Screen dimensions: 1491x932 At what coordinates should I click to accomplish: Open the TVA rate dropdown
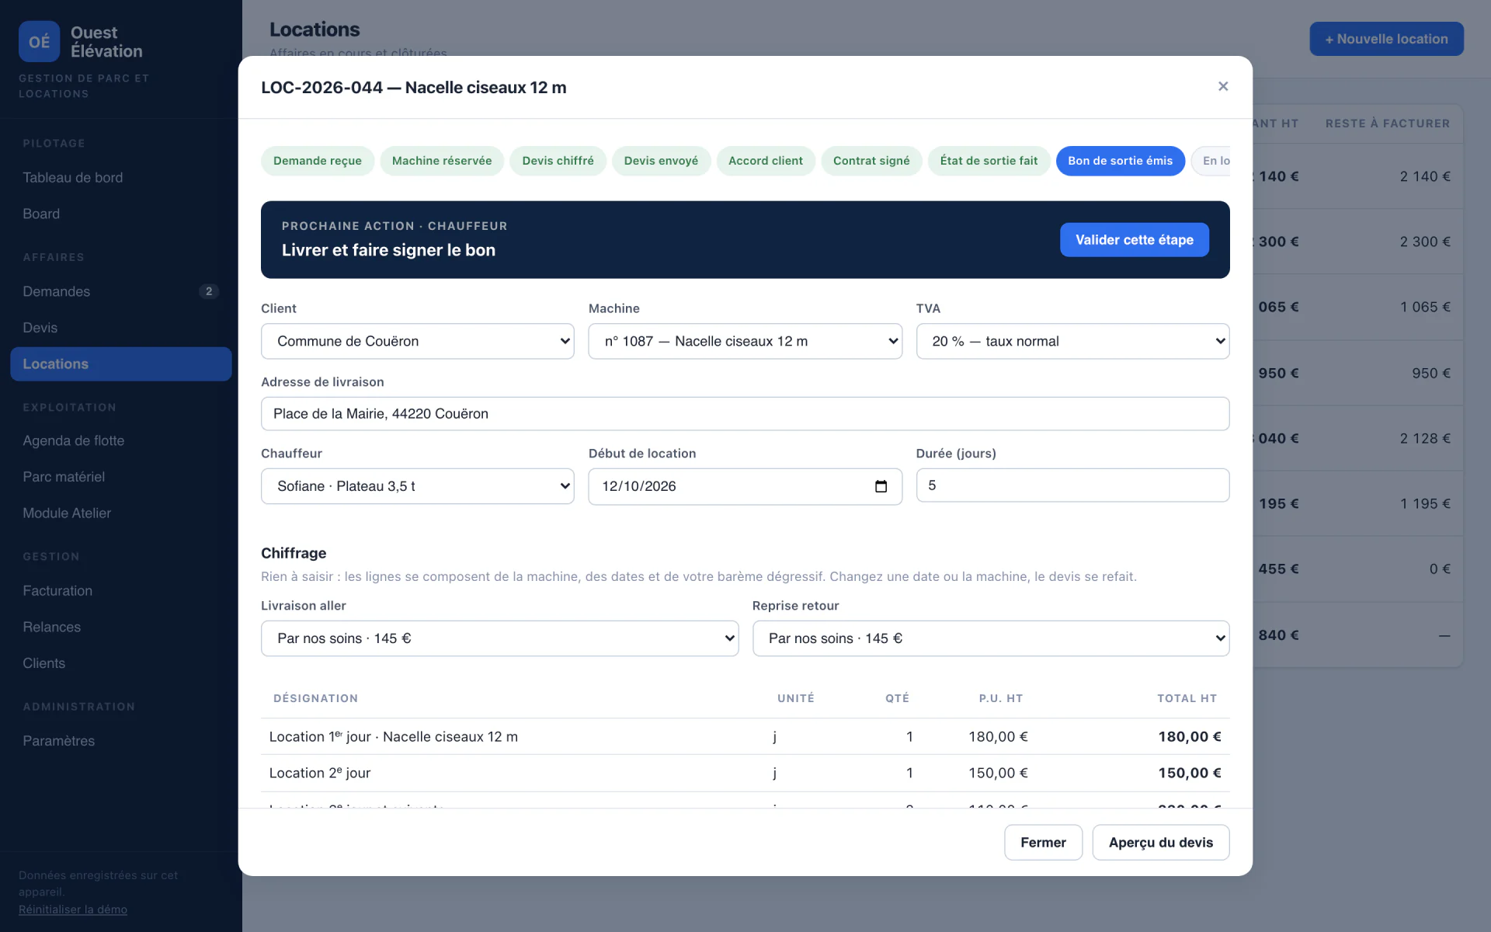[1072, 341]
